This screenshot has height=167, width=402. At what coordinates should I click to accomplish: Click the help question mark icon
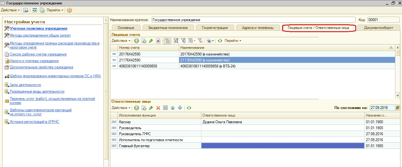tap(70, 10)
